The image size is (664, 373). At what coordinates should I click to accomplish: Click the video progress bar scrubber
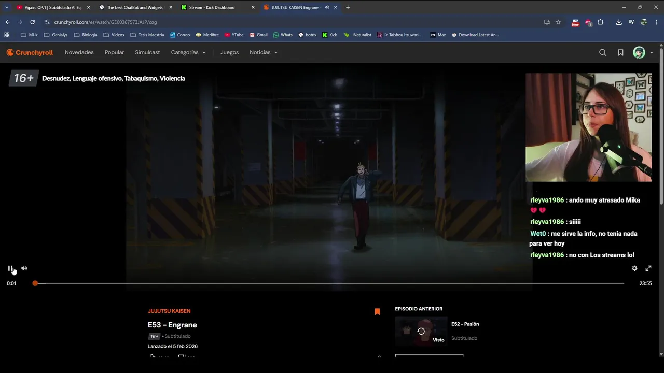(35, 283)
